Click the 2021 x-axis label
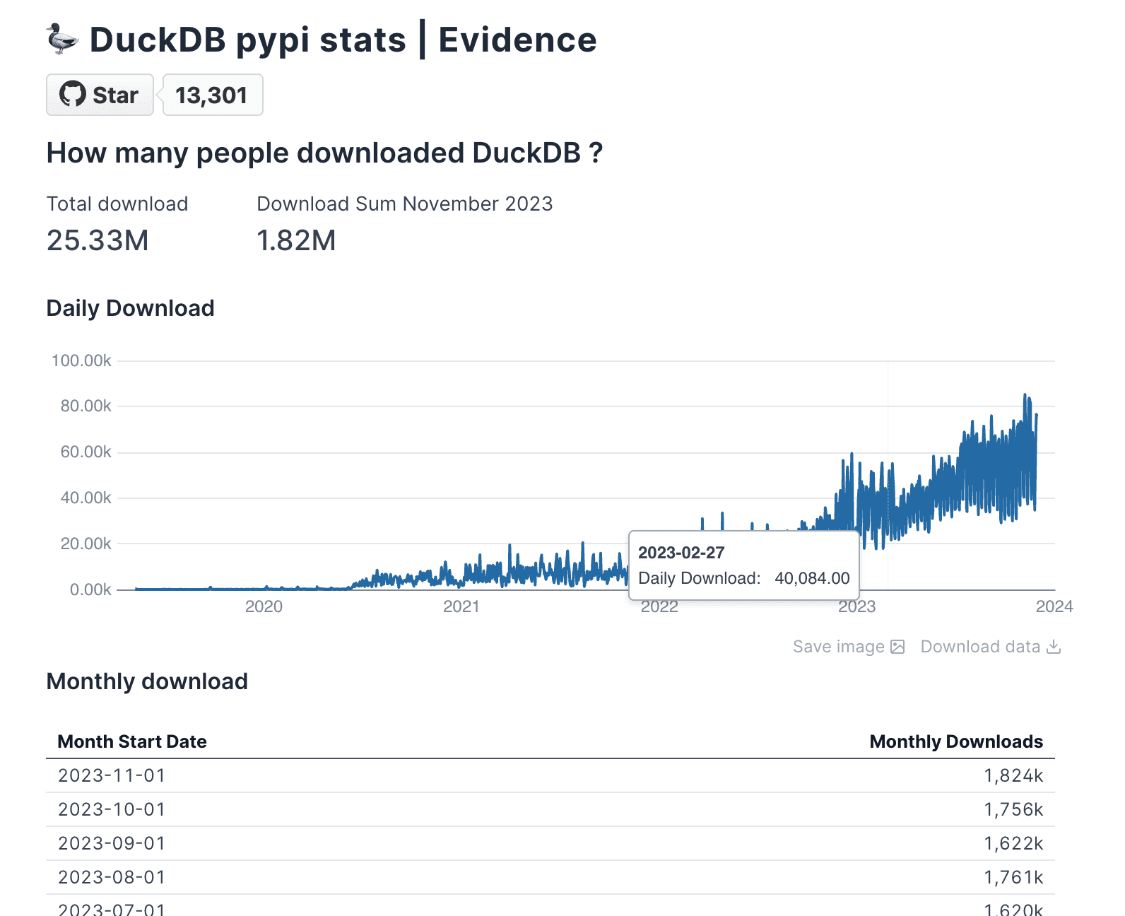The height and width of the screenshot is (916, 1125). 461,606
